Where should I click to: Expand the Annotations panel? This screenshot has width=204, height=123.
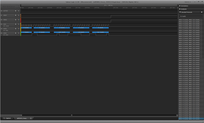(x=184, y=6)
